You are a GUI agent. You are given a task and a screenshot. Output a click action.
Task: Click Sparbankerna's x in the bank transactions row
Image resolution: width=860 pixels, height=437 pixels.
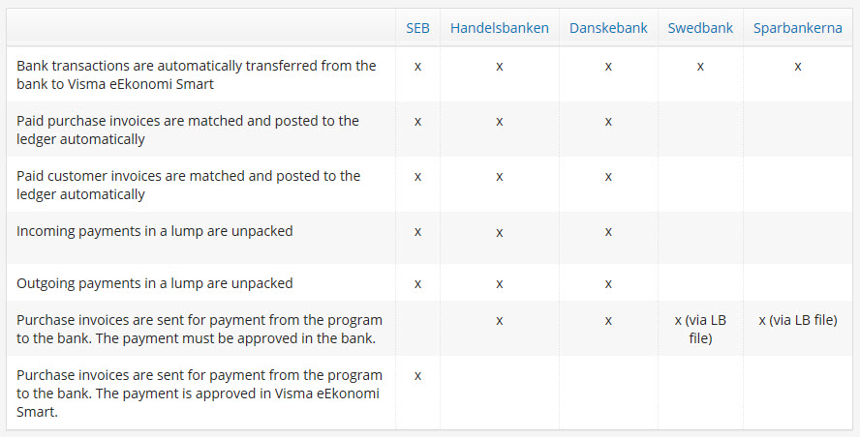coord(797,66)
